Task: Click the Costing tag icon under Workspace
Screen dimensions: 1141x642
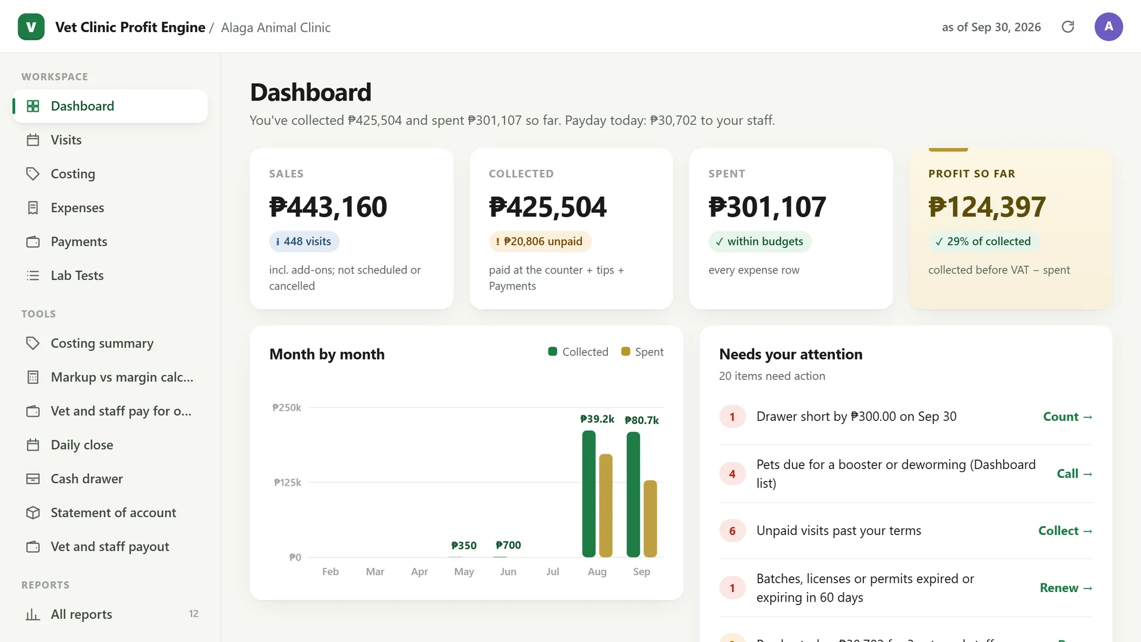Action: pos(33,174)
